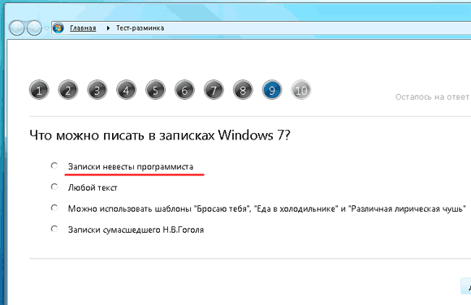
Task: Open the navigation history dropdown arrow
Action: tap(46, 28)
